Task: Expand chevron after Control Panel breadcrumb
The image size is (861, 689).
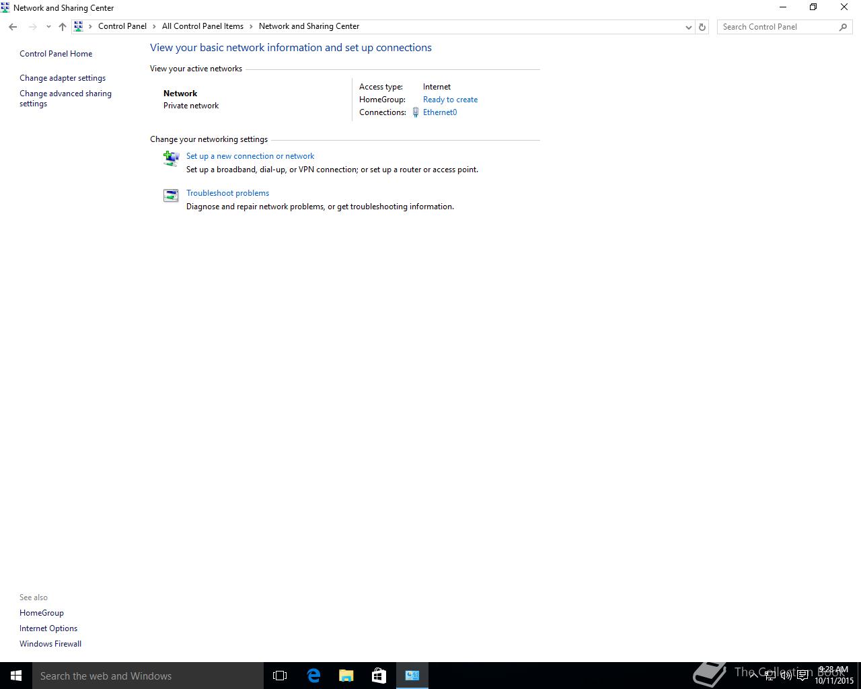Action: 154,26
